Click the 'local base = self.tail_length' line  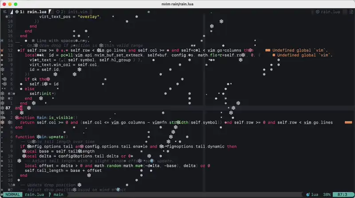(59, 151)
